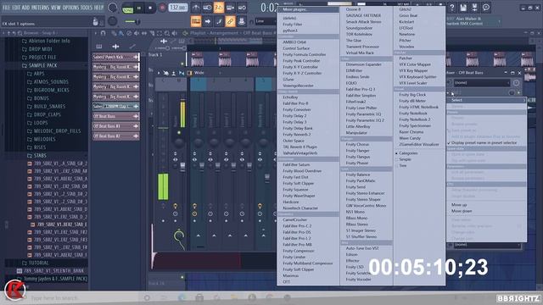
Task: Open the OPTIONS menu
Action: (70, 8)
